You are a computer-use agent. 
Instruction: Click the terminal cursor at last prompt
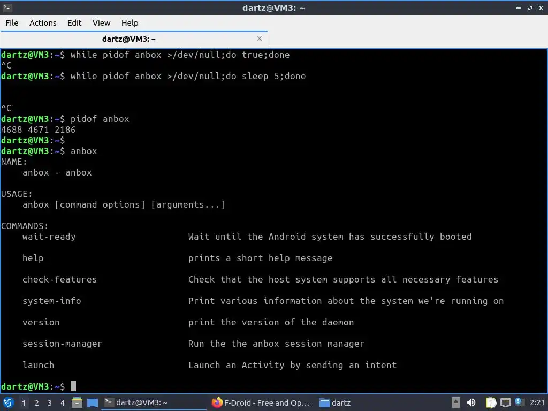click(73, 386)
